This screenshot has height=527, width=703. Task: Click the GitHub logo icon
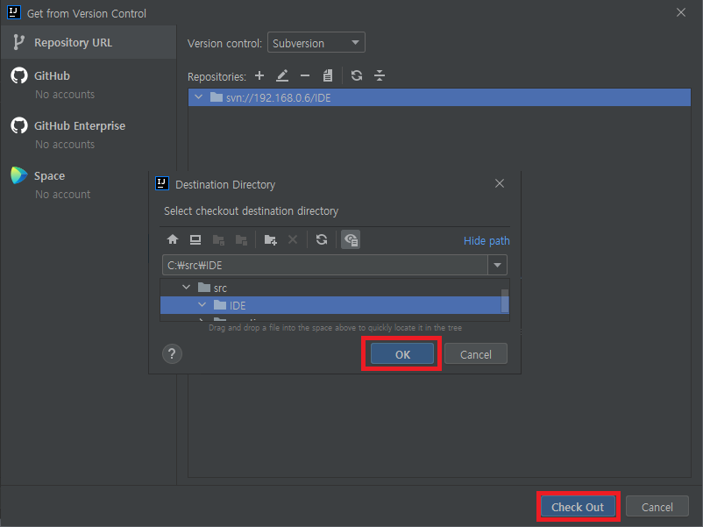tap(19, 75)
